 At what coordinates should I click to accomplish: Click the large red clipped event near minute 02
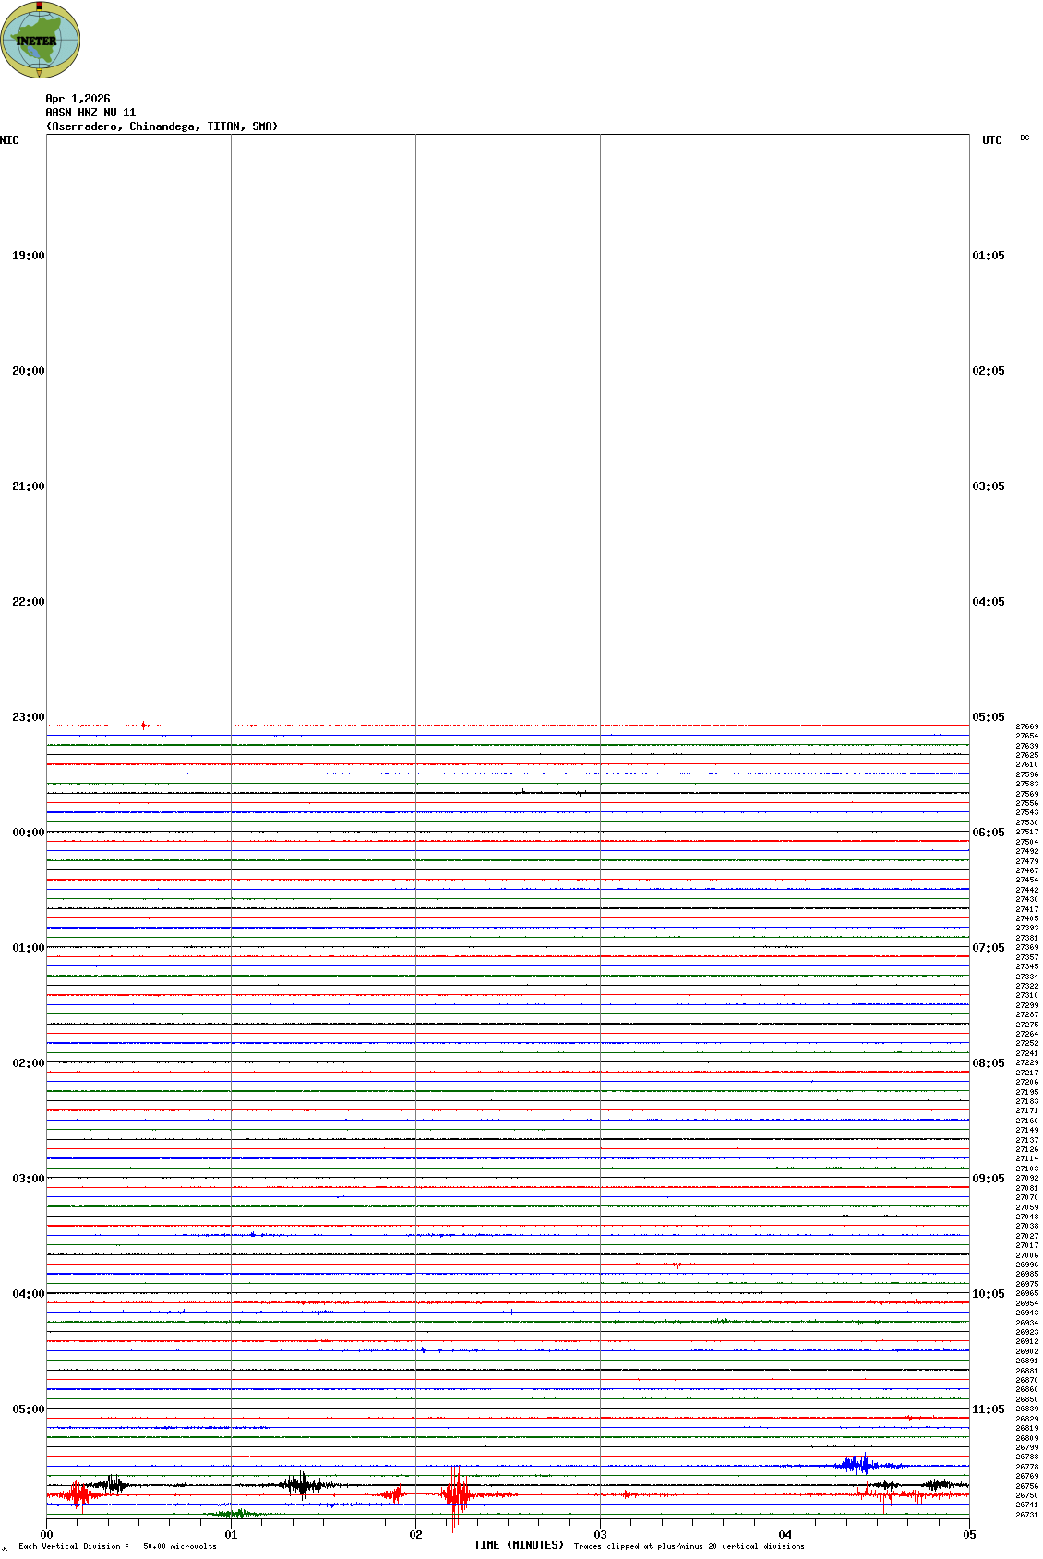454,1494
